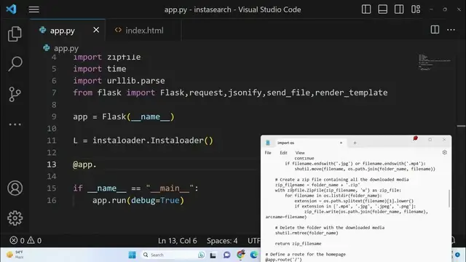
Task: Toggle the secondary side bar layout icon
Action: click(399, 9)
